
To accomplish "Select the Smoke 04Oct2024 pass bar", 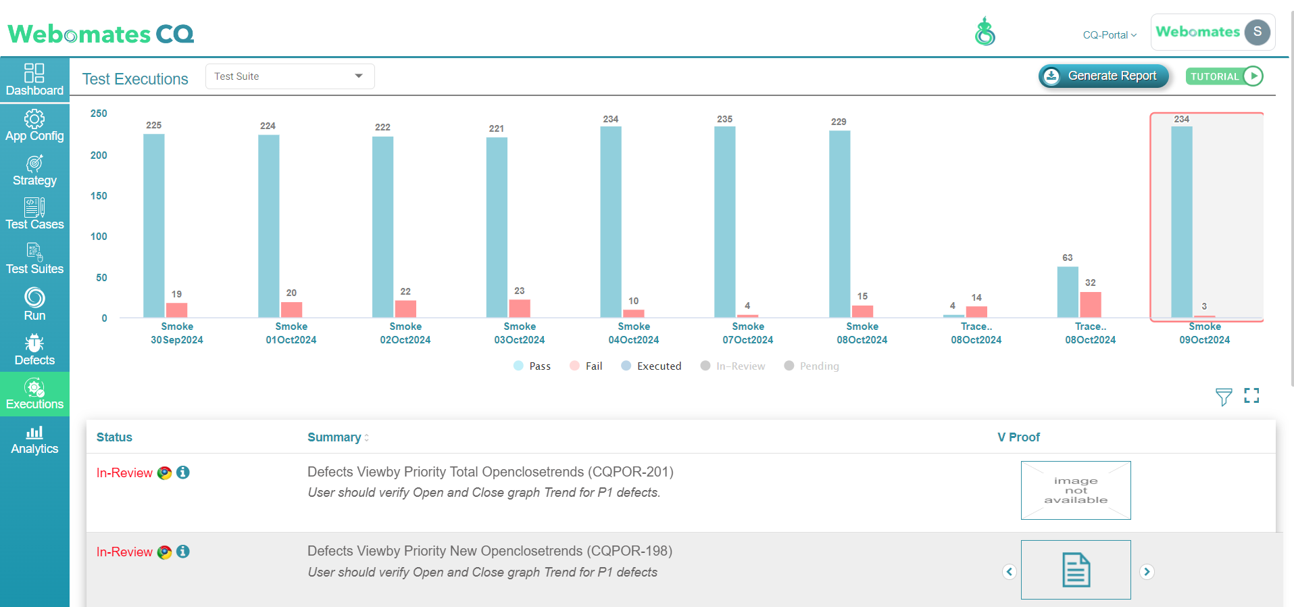I will (611, 222).
